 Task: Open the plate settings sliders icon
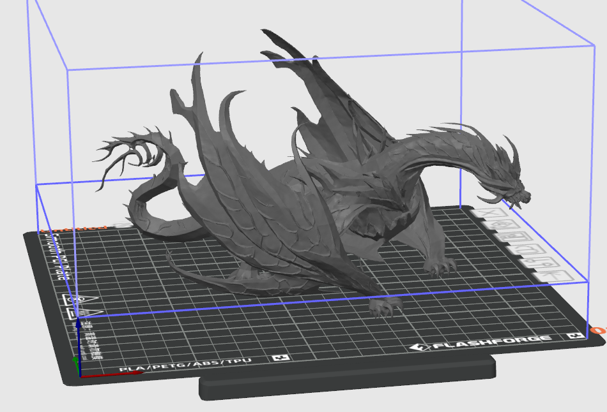pyautogui.click(x=539, y=262)
